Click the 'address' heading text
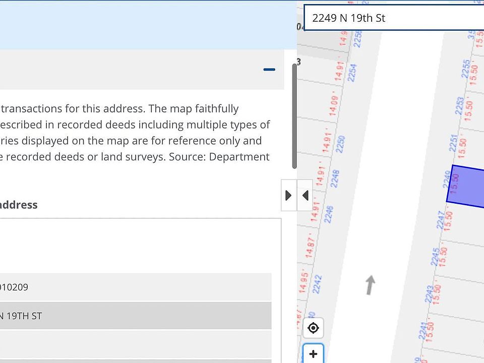This screenshot has width=484, height=363. click(18, 205)
